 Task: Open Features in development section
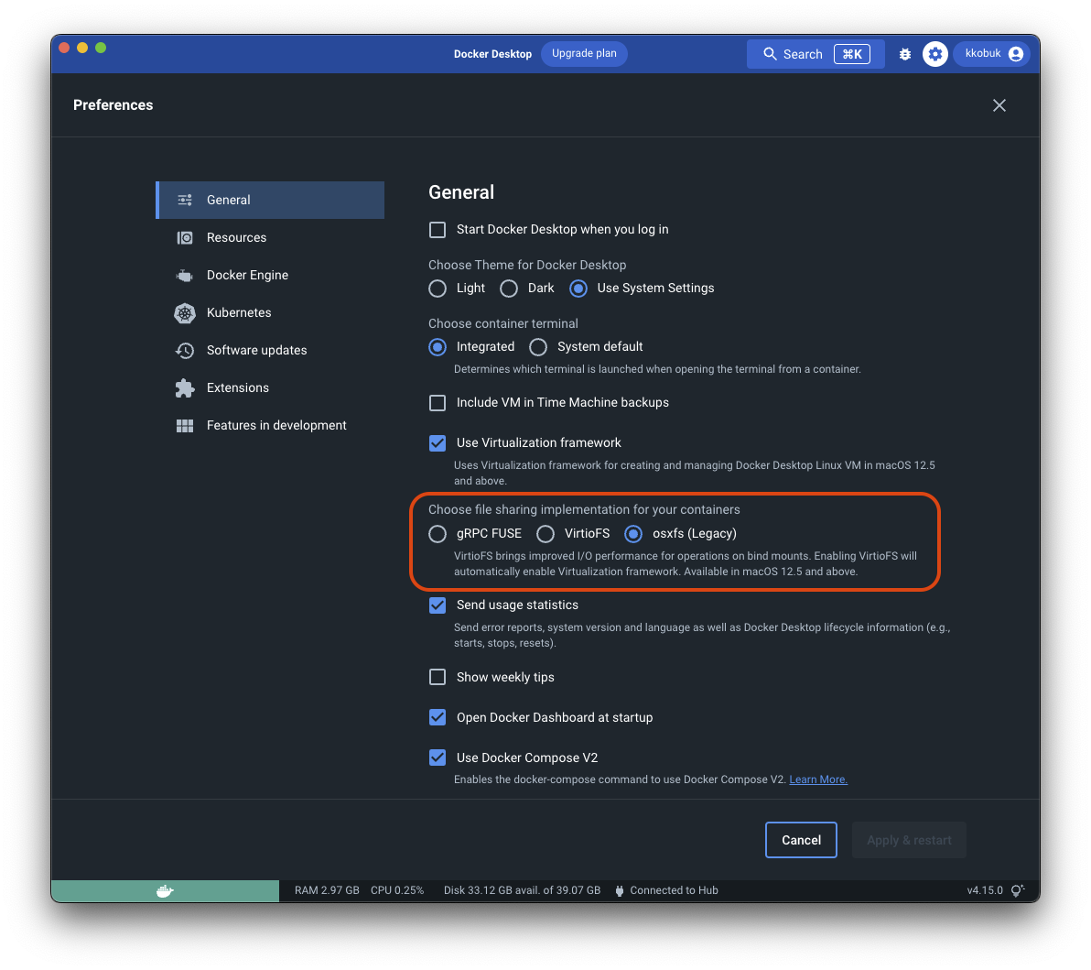click(x=270, y=426)
